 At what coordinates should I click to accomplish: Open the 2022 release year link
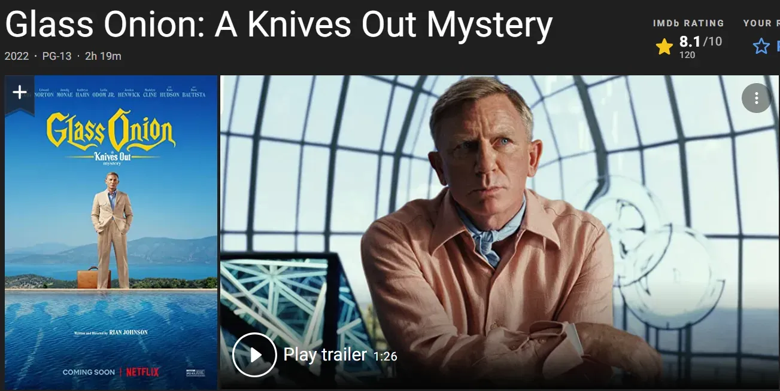pyautogui.click(x=17, y=56)
